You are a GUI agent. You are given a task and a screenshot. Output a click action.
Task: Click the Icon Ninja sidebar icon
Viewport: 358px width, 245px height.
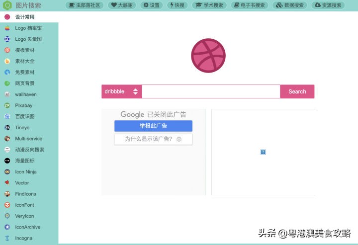click(x=7, y=172)
